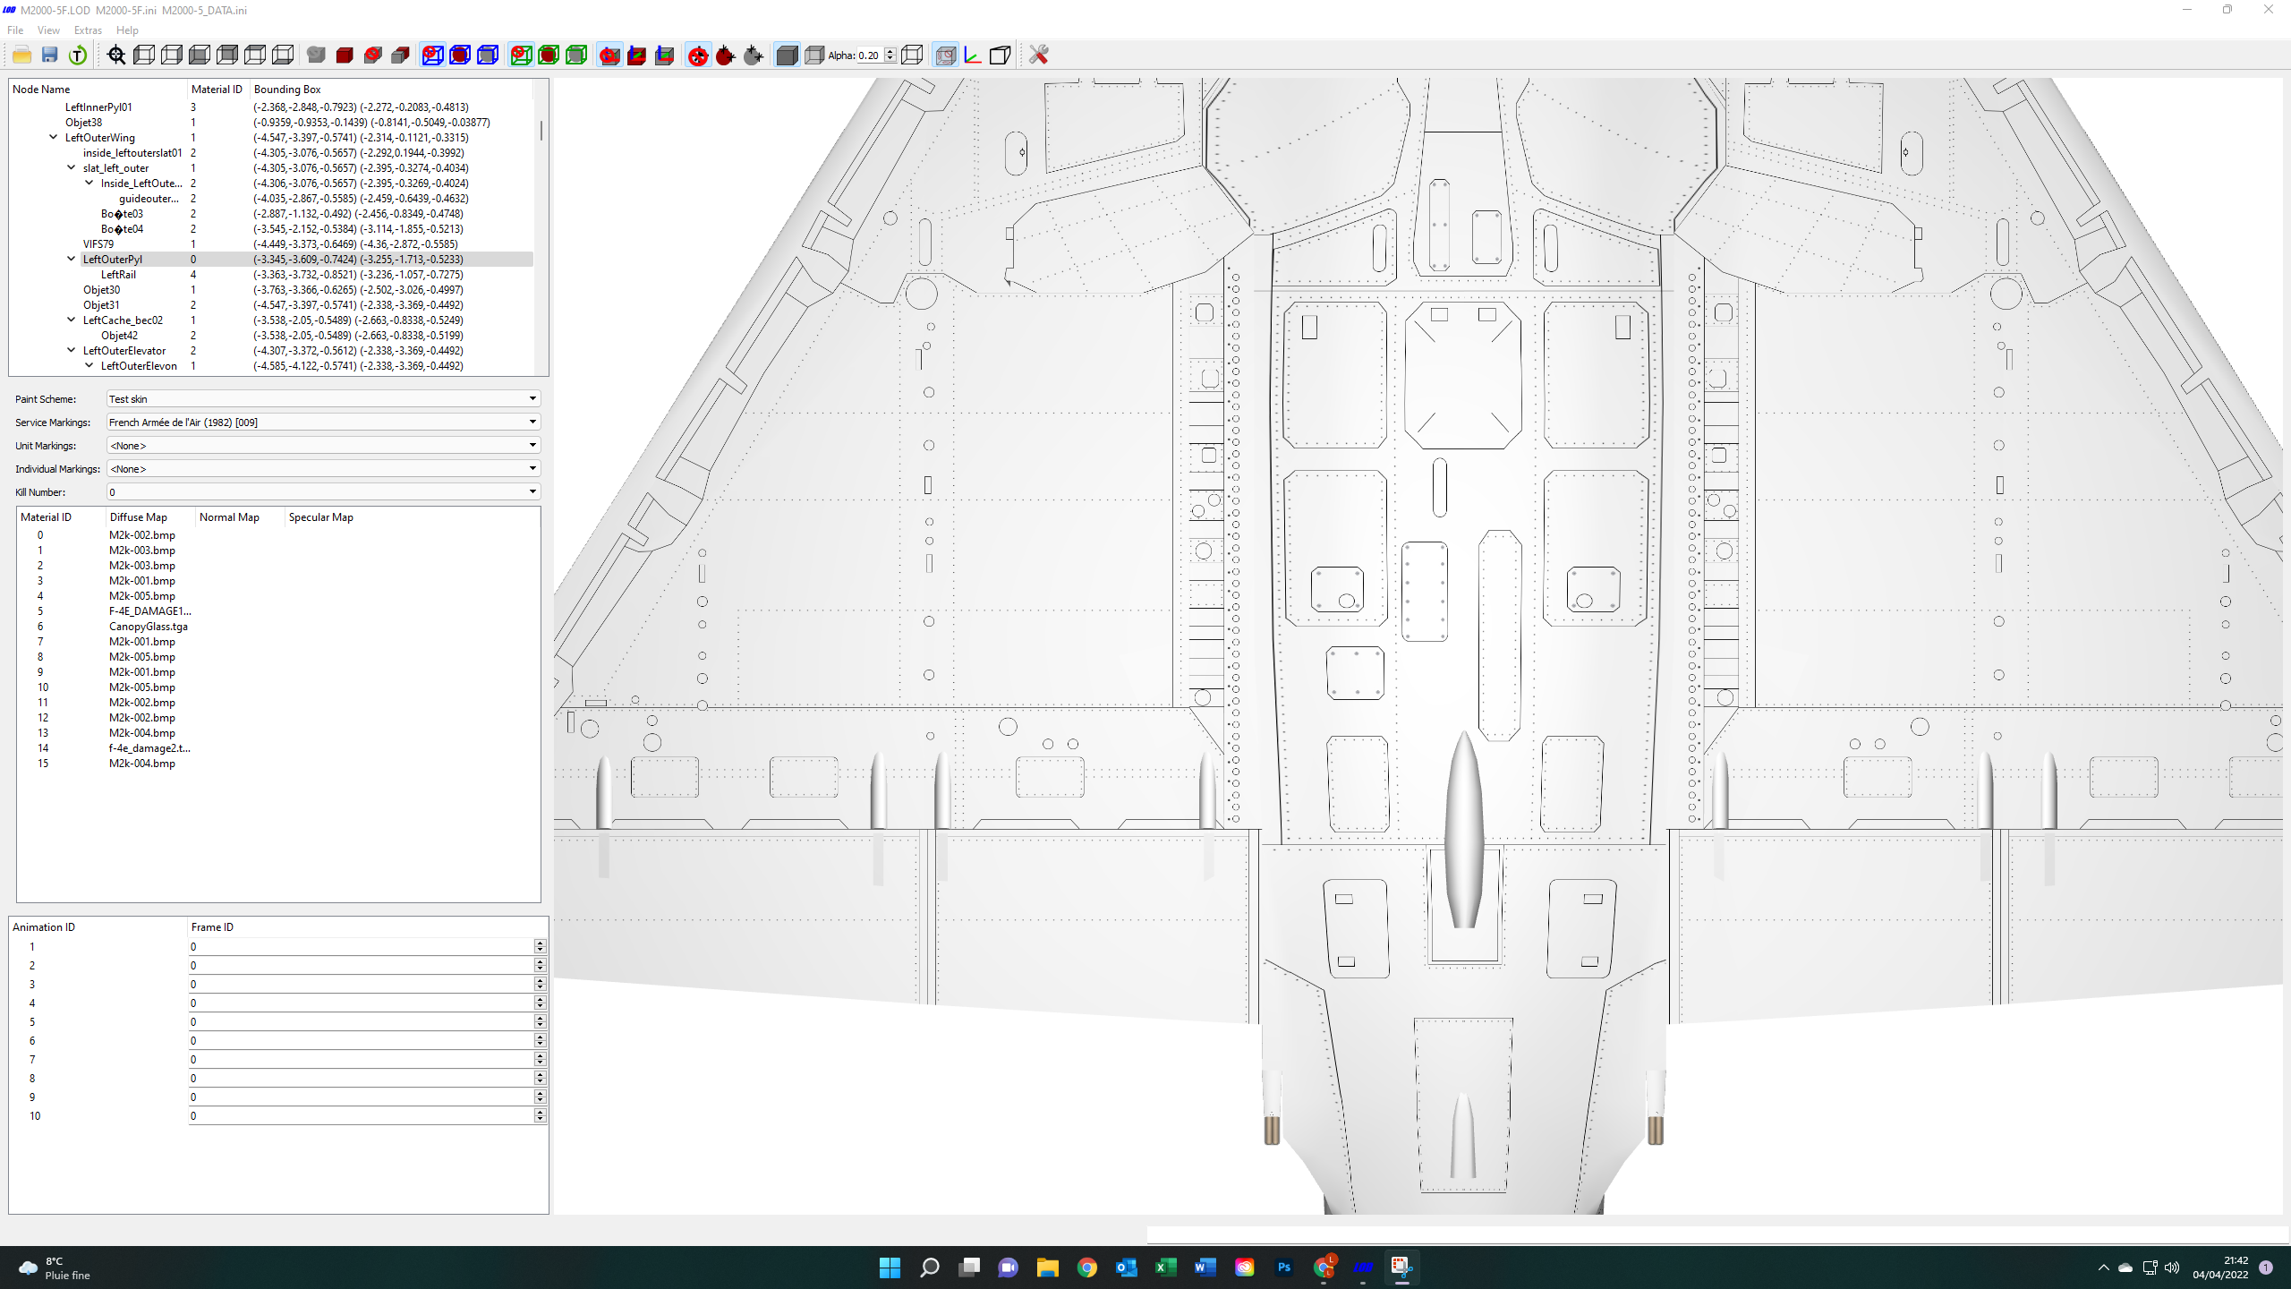The width and height of the screenshot is (2291, 1289).
Task: Collapse the LeftOuterWing tree node
Action: coord(54,138)
